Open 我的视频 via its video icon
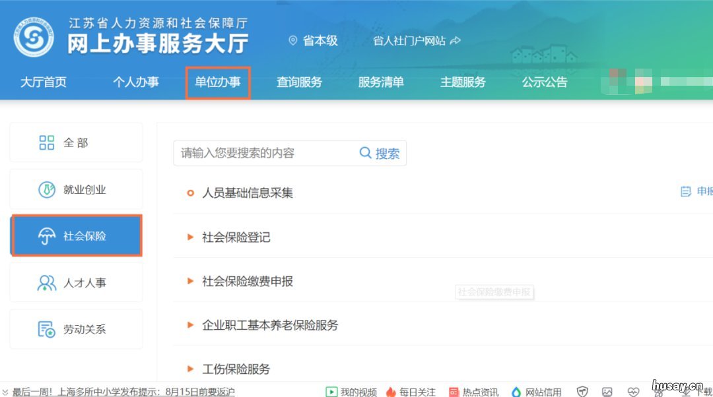 [x=331, y=390]
